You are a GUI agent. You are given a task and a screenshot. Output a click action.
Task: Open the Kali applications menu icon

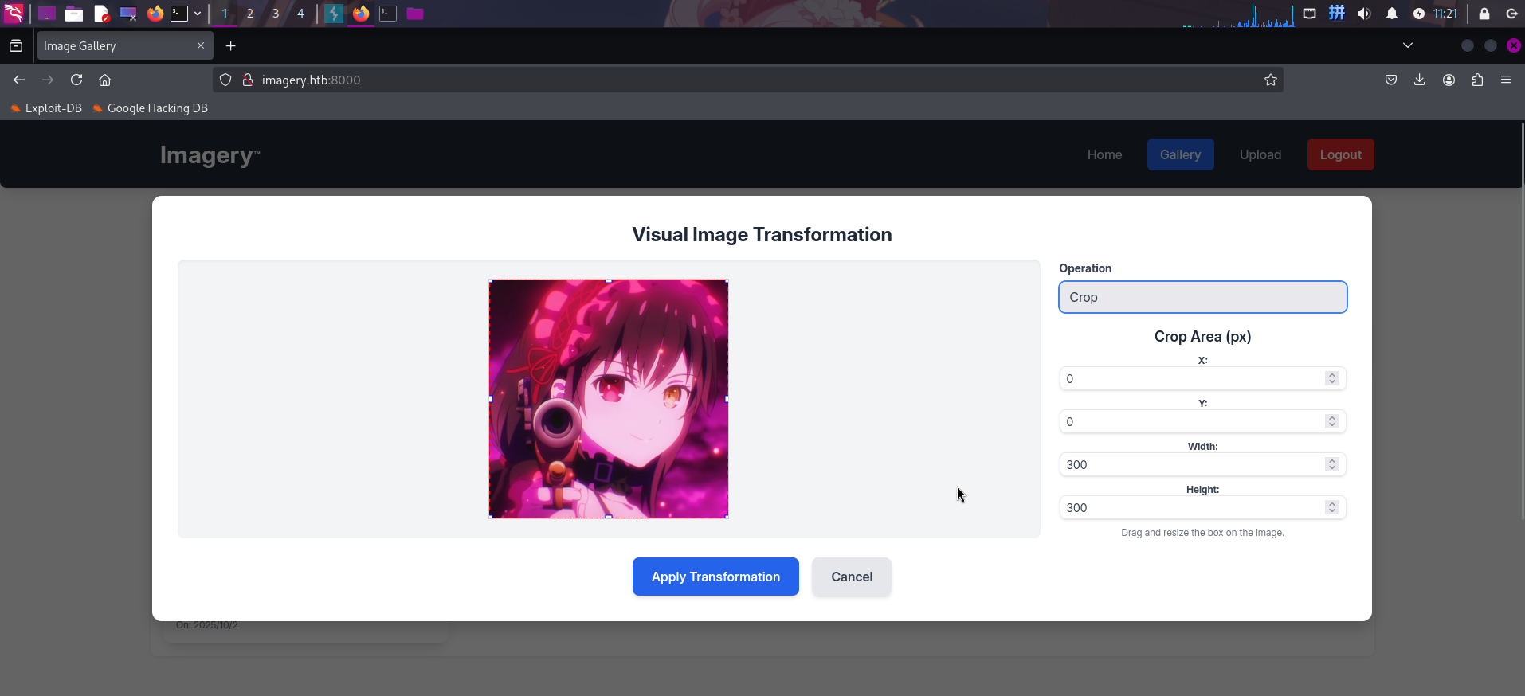point(14,14)
